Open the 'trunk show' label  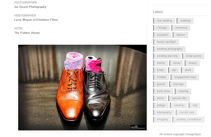tap(163, 91)
